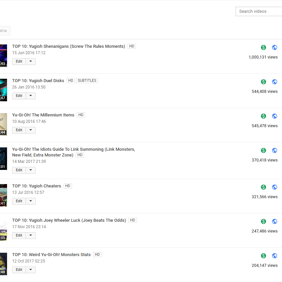Open video title TOP 10: Yugioh Duel Disks
This screenshot has width=282, height=282.
38,81
